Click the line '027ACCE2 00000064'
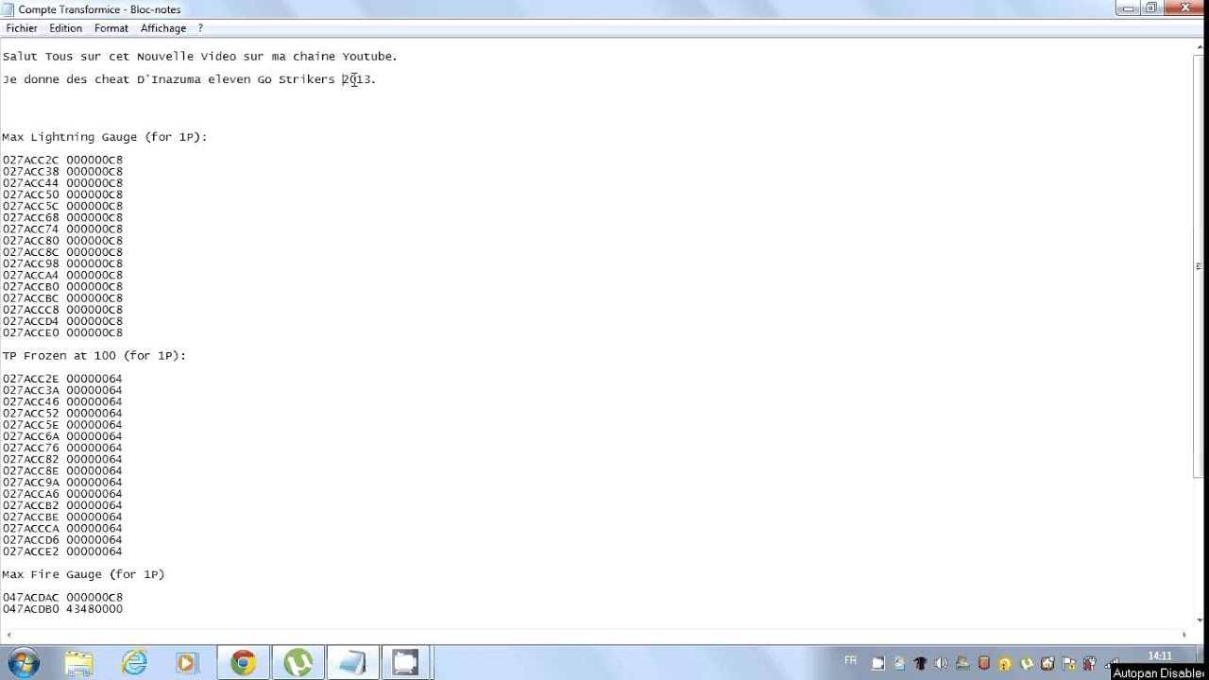1209x680 pixels. pyautogui.click(x=62, y=552)
